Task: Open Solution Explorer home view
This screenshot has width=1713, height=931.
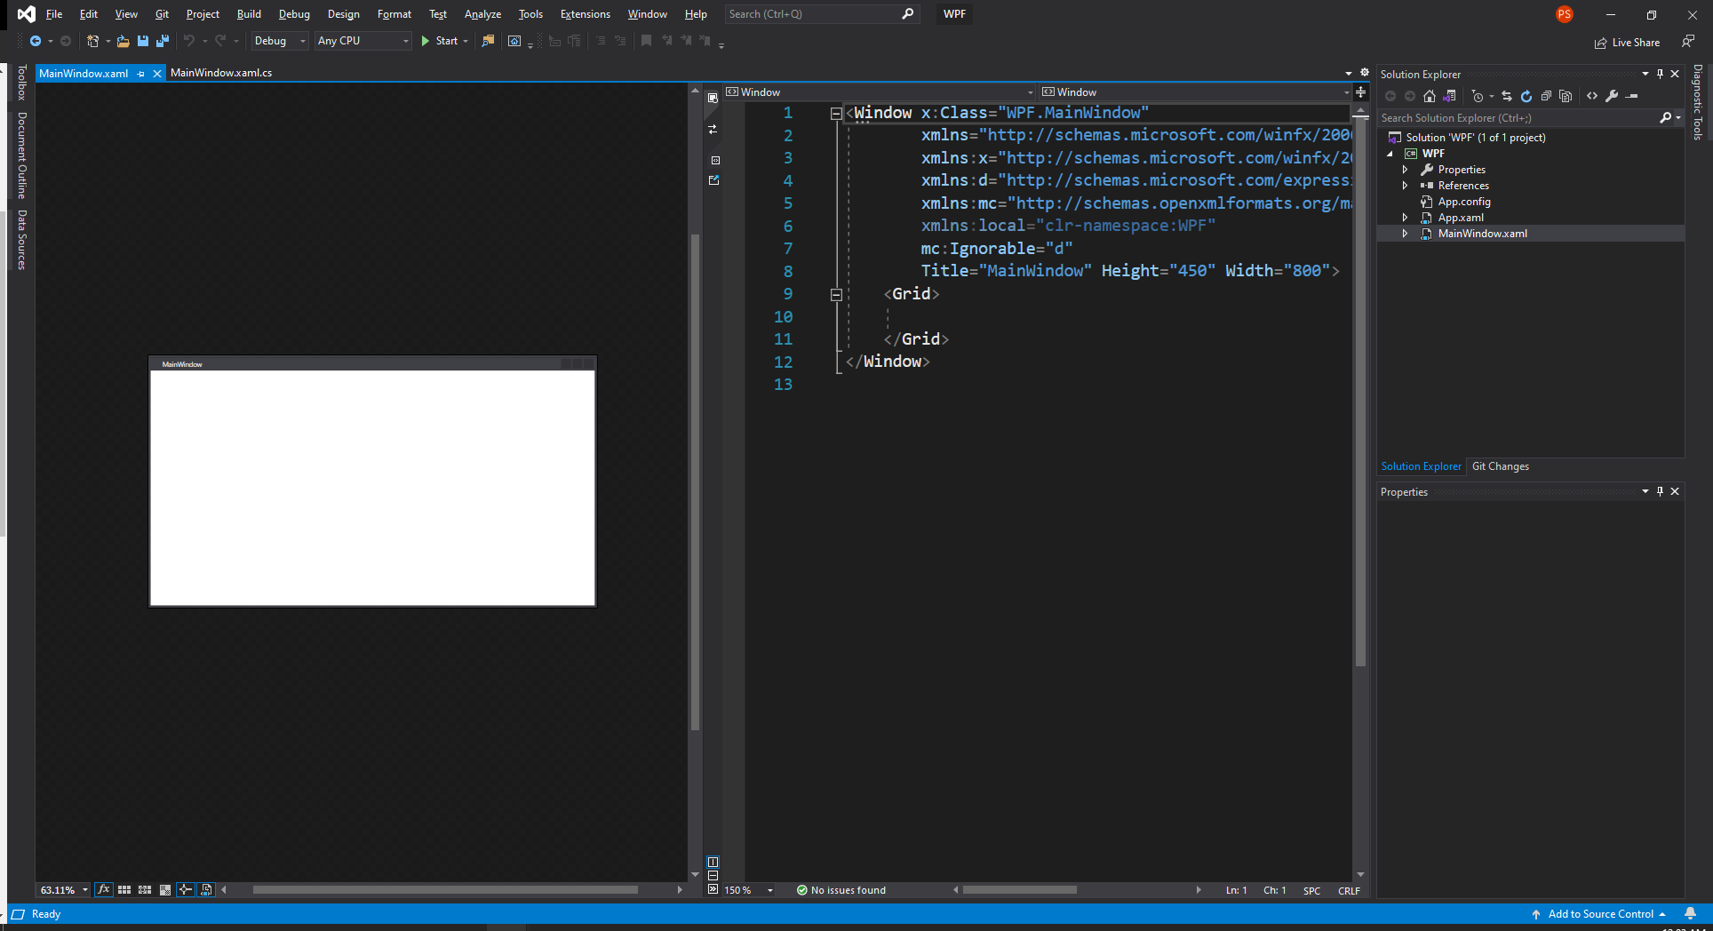Action: (1429, 96)
